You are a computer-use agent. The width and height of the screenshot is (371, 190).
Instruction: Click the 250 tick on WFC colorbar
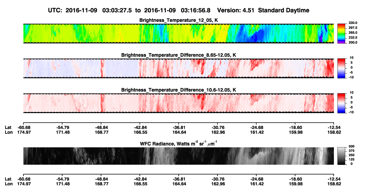pyautogui.click(x=351, y=155)
